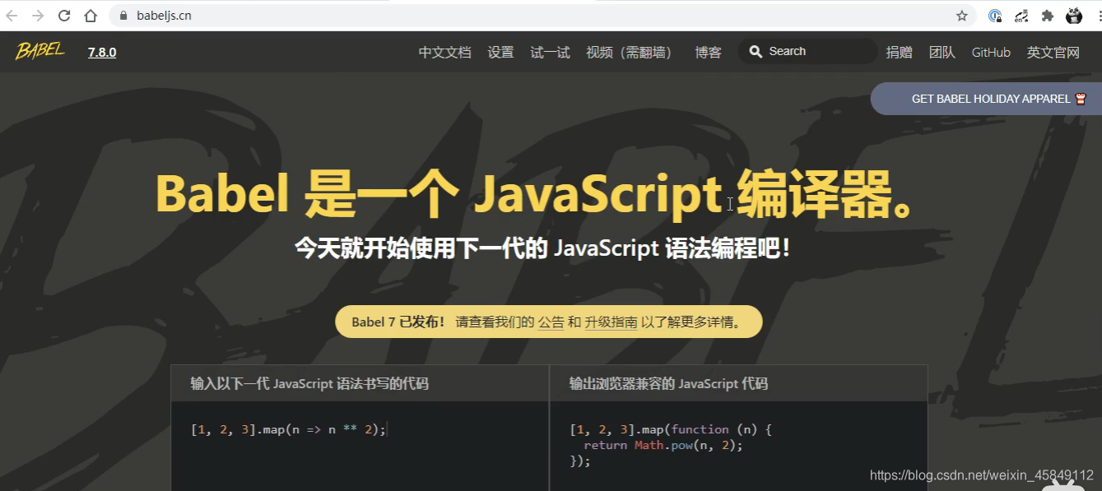Click the browser forward arrow

pos(38,16)
